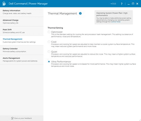Image resolution: width=141 pixels, height=121 pixels.
Task: Open the Control Panel link
Action: [116, 22]
